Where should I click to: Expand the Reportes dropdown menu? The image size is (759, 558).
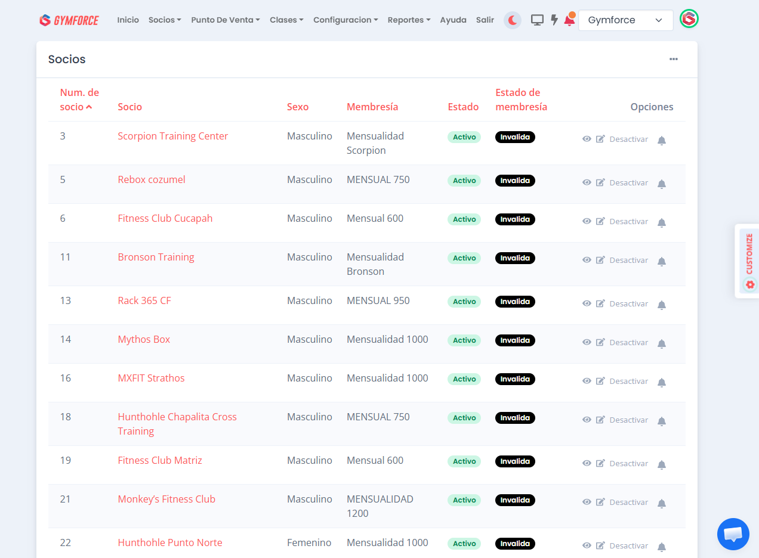tap(409, 20)
